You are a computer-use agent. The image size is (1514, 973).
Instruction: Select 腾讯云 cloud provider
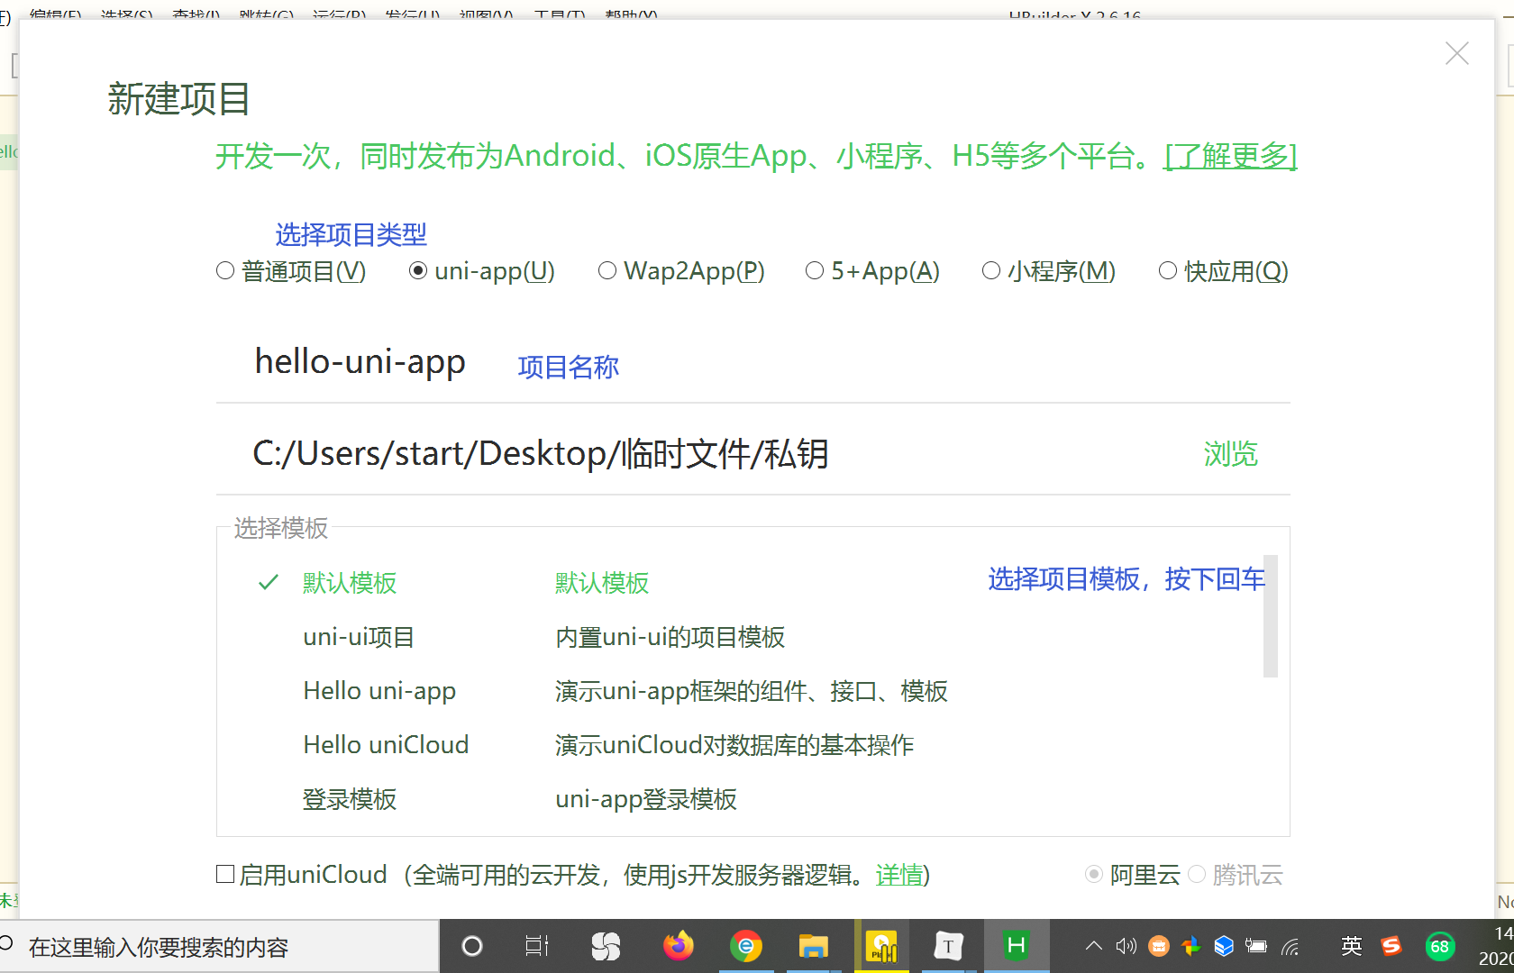pos(1236,875)
